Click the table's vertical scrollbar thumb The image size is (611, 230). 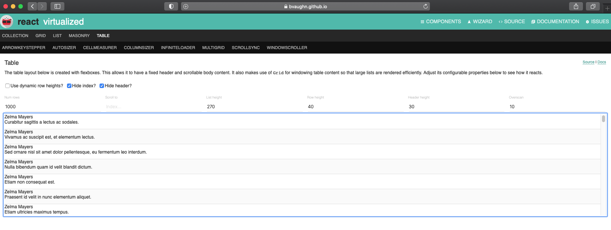604,119
